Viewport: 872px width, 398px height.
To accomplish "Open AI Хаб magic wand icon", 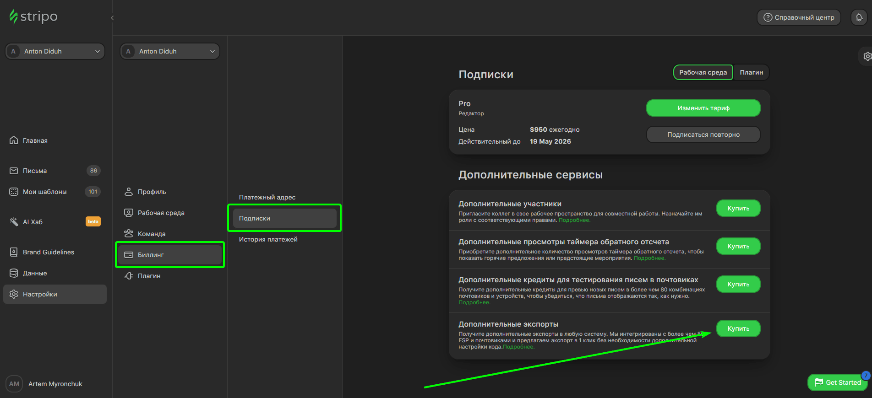I will [14, 222].
